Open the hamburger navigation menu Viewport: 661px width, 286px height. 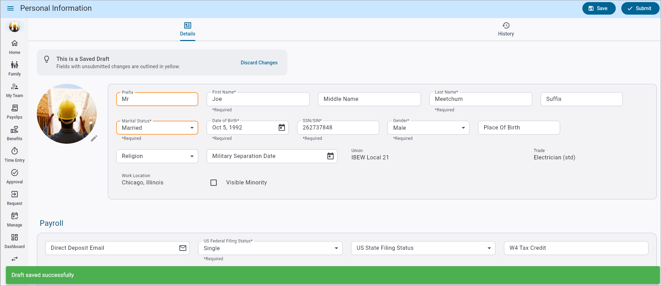pyautogui.click(x=10, y=8)
